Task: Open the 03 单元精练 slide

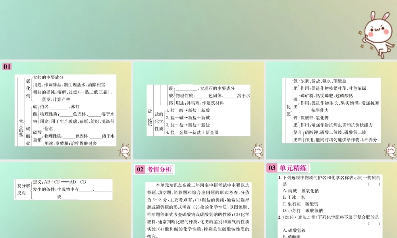Action: click(x=331, y=200)
